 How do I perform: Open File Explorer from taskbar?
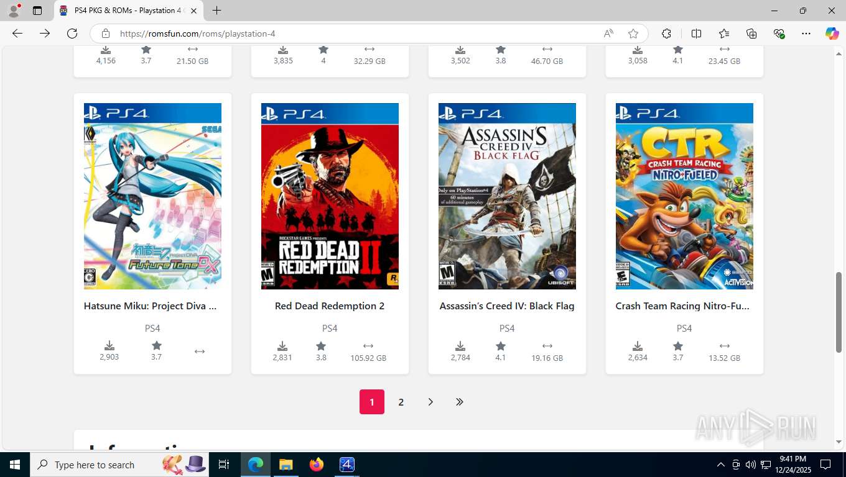click(x=286, y=465)
